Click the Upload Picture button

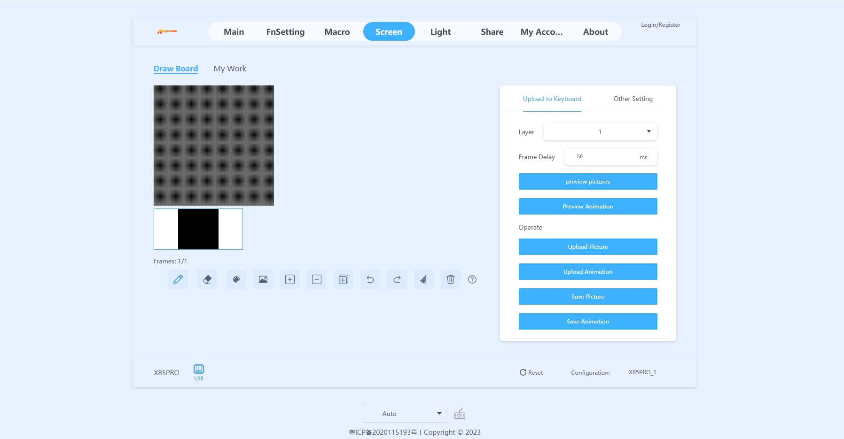(x=588, y=246)
